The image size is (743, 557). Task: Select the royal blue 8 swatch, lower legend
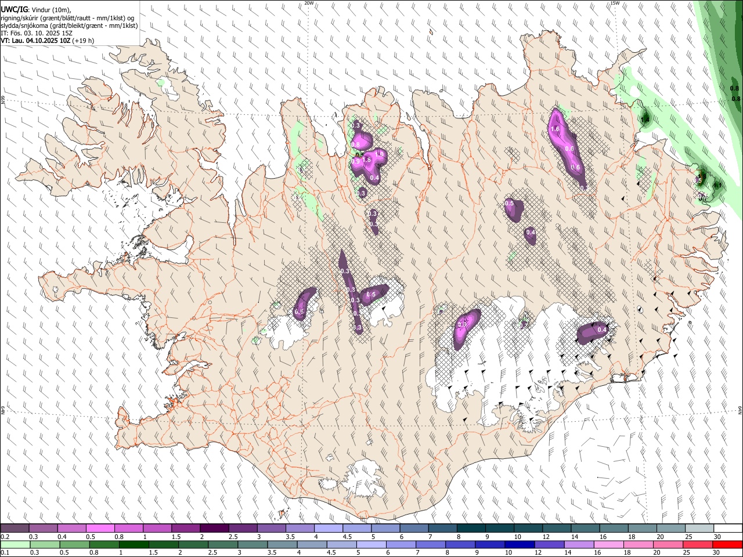pos(460,544)
